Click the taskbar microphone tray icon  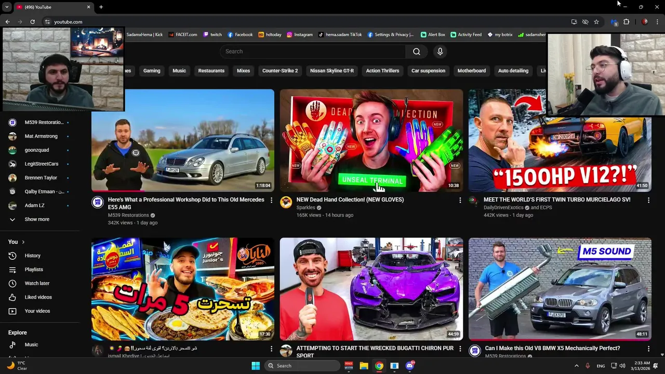tap(588, 366)
